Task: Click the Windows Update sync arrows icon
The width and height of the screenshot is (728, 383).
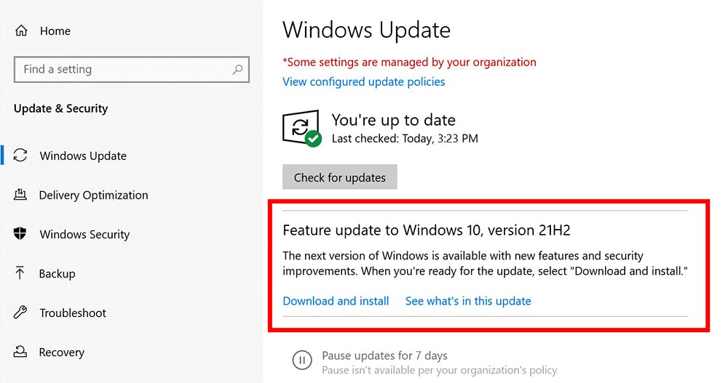Action: [21, 156]
